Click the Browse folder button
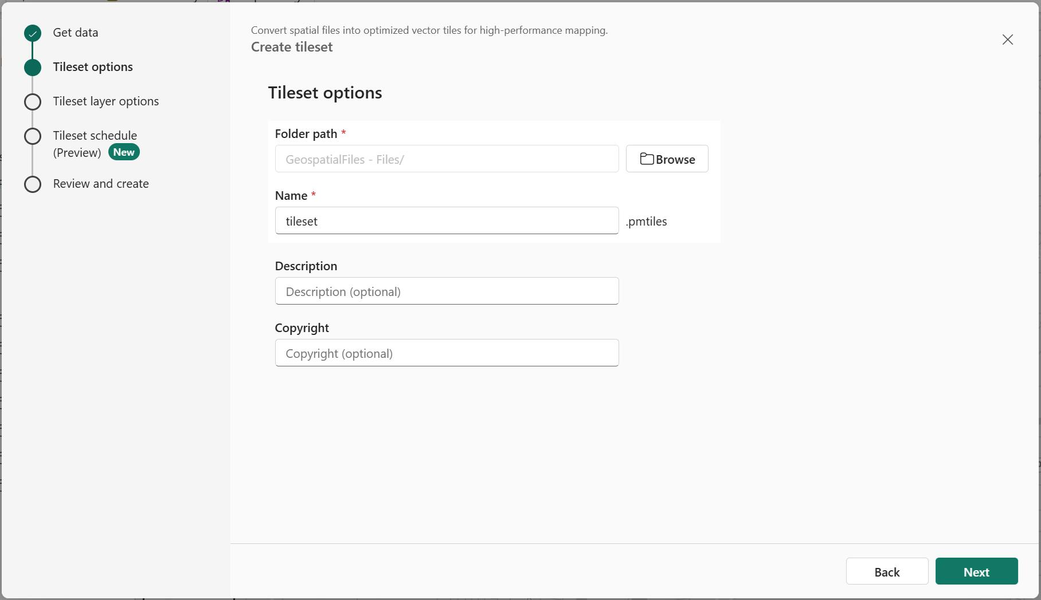The width and height of the screenshot is (1041, 600). point(667,159)
